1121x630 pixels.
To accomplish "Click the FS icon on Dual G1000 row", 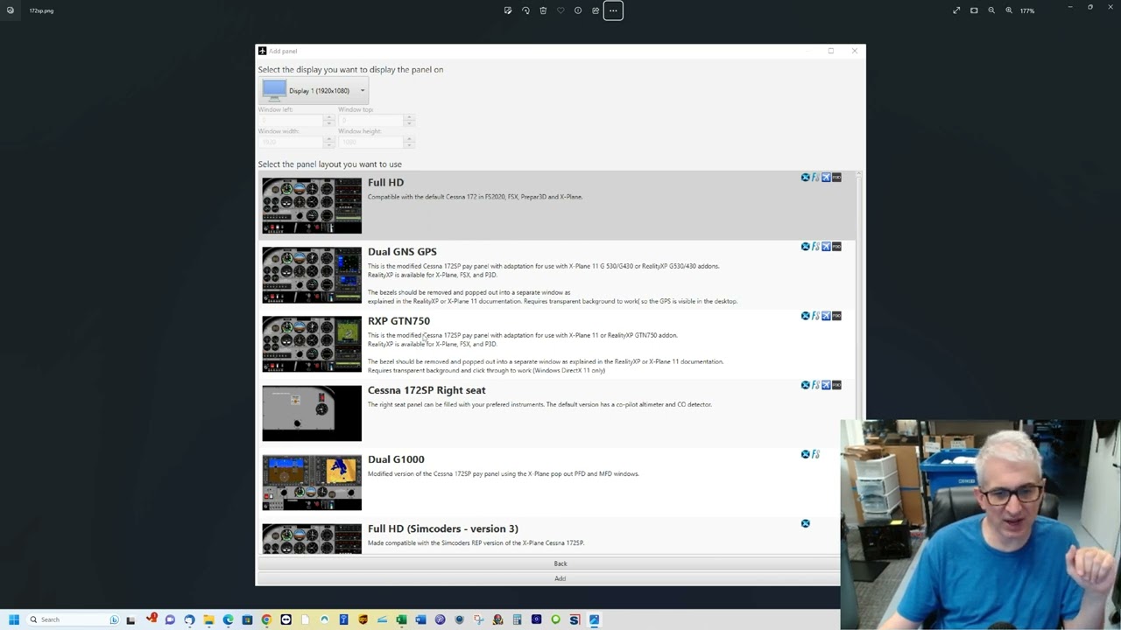I will point(815,454).
